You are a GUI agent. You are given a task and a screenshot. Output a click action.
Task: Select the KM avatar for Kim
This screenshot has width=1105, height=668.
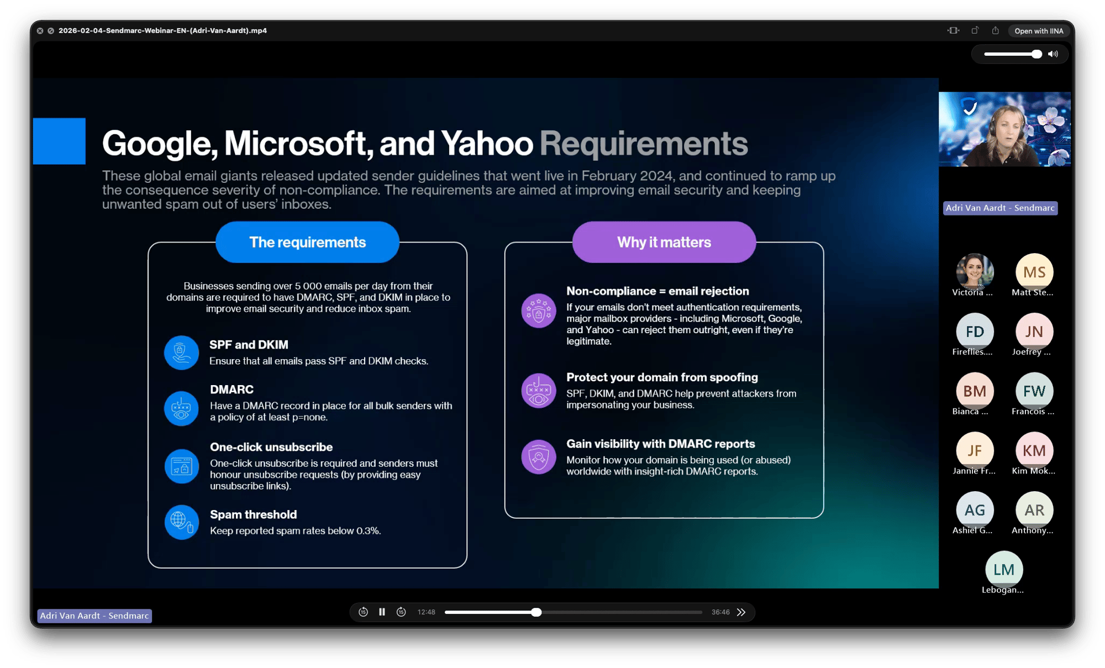pyautogui.click(x=1034, y=451)
